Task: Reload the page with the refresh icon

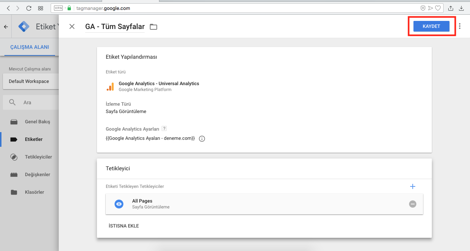Action: click(29, 8)
